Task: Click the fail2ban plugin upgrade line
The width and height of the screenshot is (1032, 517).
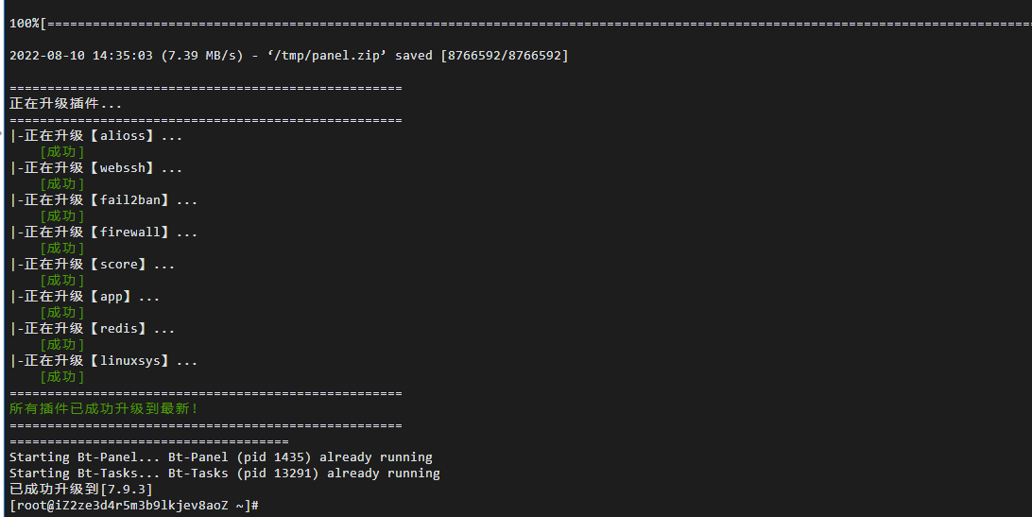Action: (103, 200)
